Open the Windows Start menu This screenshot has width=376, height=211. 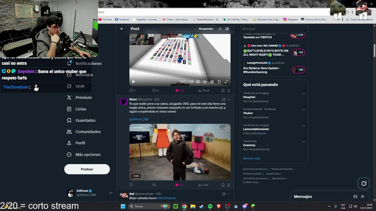point(123,206)
